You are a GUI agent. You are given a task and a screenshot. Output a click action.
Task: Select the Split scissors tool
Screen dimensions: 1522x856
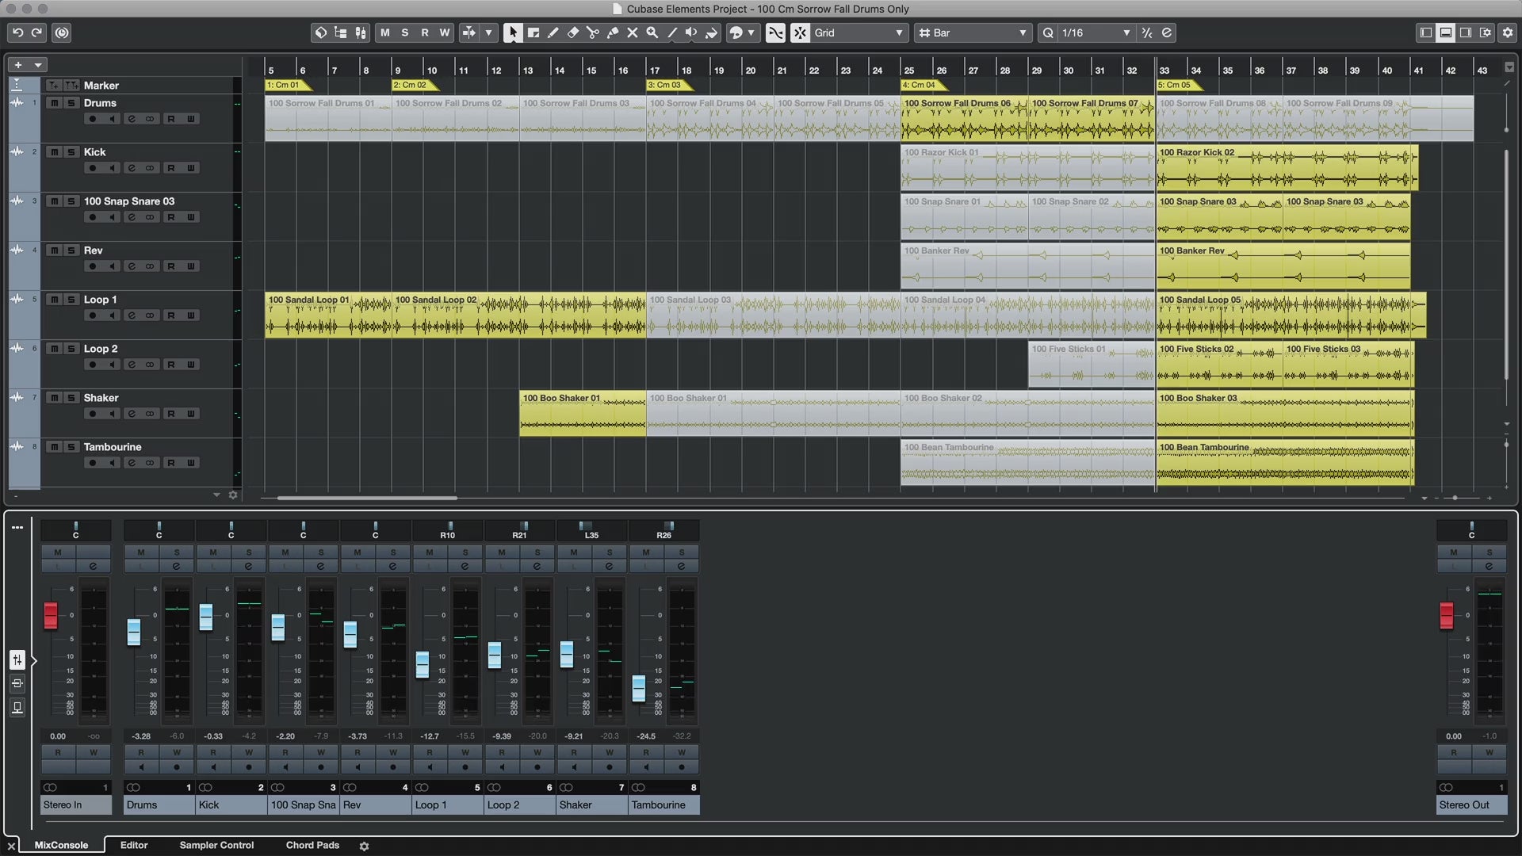pos(593,32)
